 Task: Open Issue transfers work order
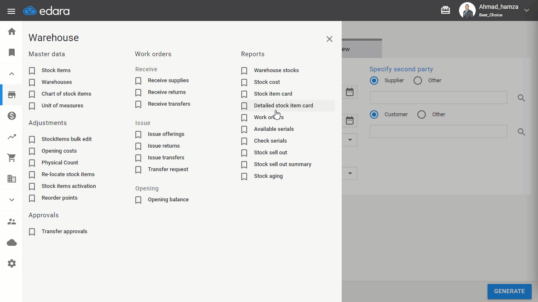[x=166, y=158]
